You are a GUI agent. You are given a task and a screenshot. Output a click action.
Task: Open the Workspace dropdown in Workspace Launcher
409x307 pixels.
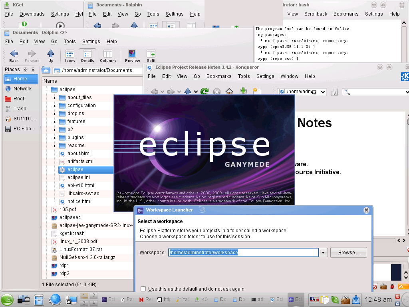coord(323,252)
